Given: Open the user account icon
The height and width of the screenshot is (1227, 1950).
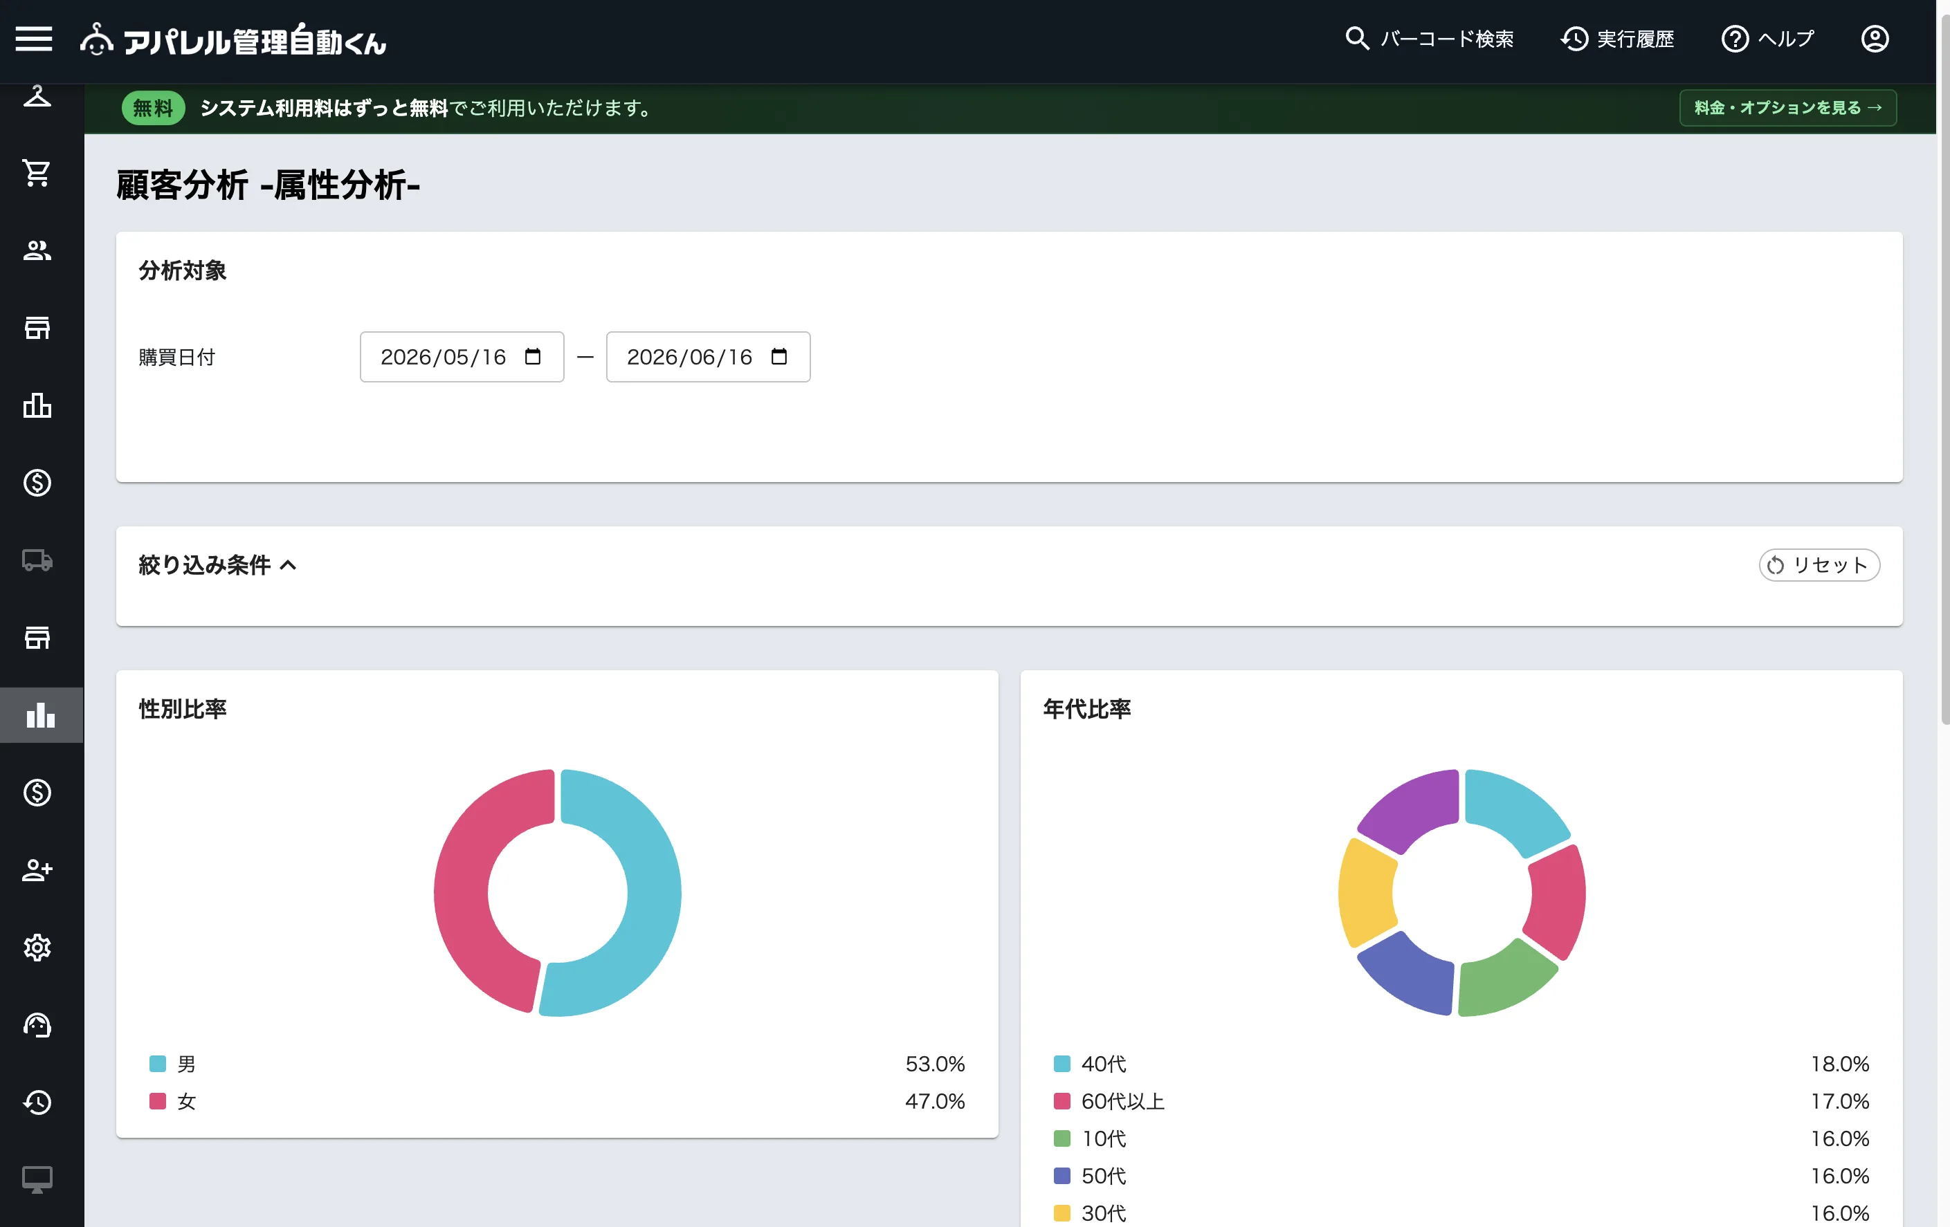Looking at the screenshot, I should [x=1875, y=39].
